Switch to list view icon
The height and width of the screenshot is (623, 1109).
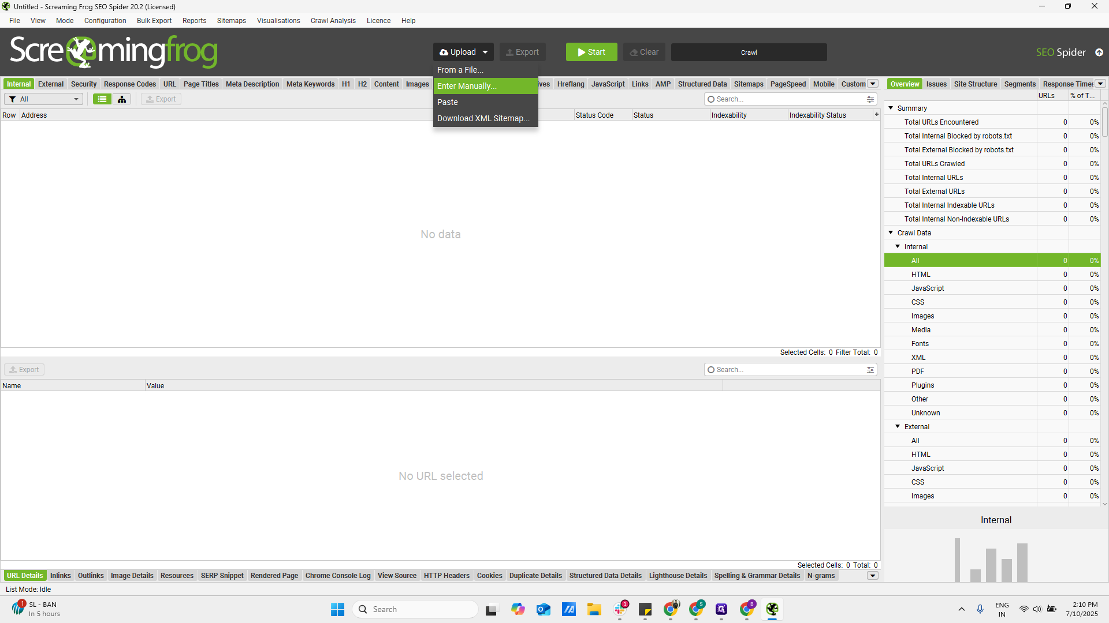pyautogui.click(x=102, y=99)
